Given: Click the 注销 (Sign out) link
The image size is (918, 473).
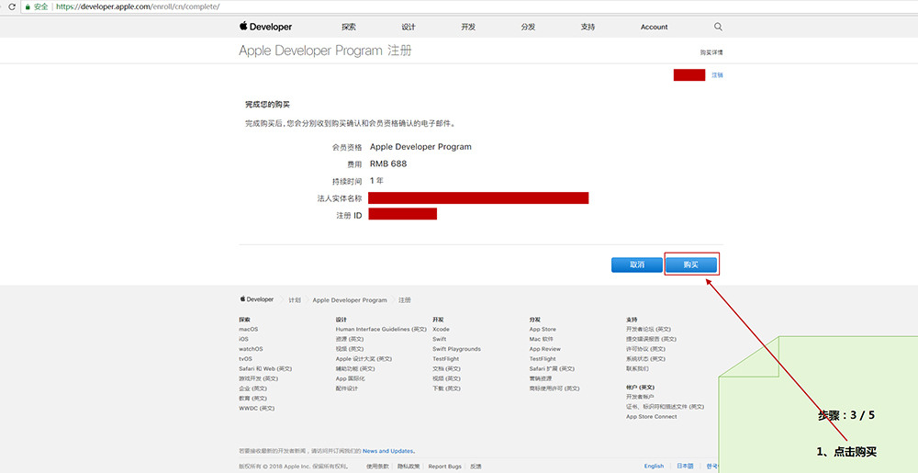Looking at the screenshot, I should click(717, 75).
